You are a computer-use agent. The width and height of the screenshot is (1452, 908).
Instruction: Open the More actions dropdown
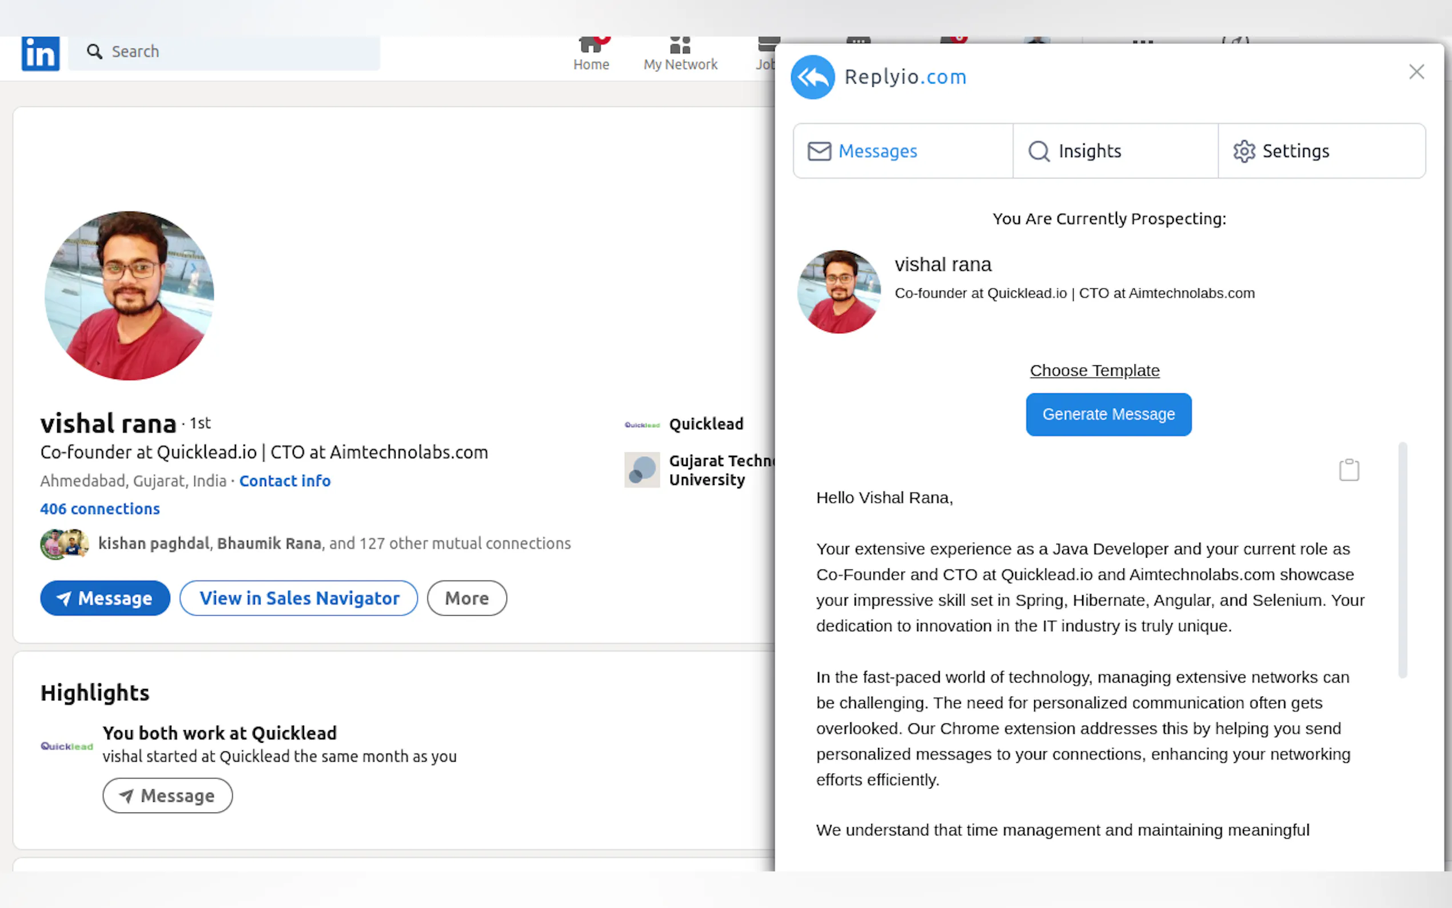coord(466,598)
